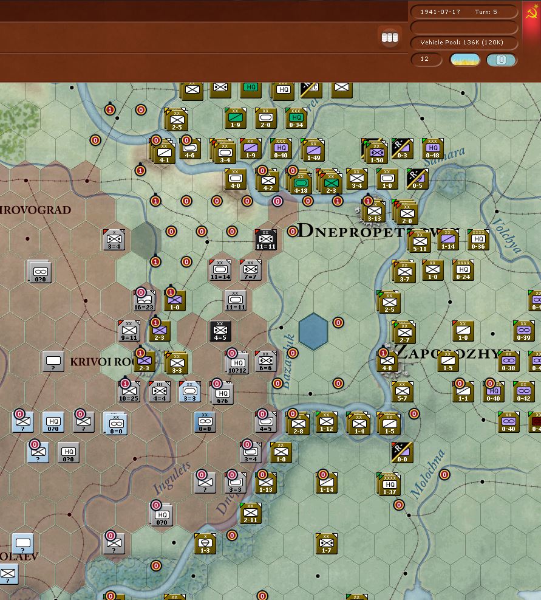Select the German 4=4 regiment counter

pos(160,391)
